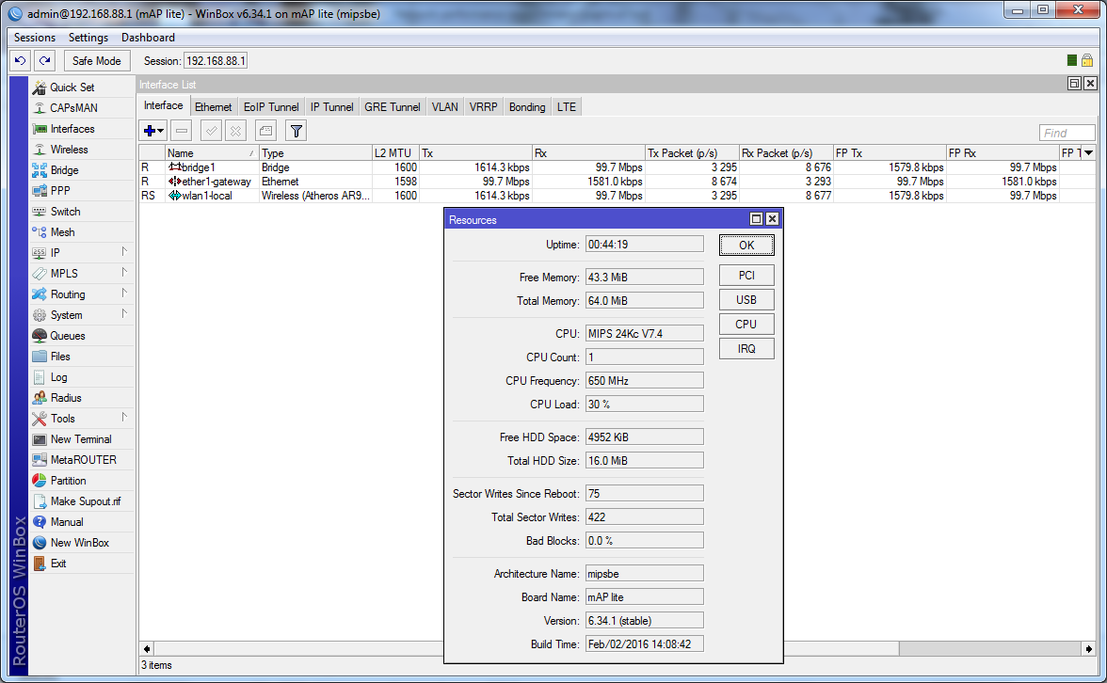
Task: Click the lock icon at top right
Action: 1087,60
